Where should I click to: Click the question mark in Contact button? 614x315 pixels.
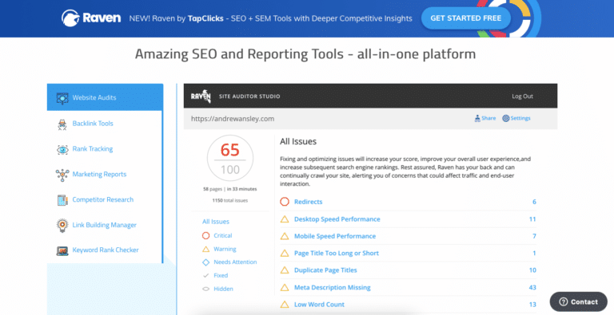564,301
